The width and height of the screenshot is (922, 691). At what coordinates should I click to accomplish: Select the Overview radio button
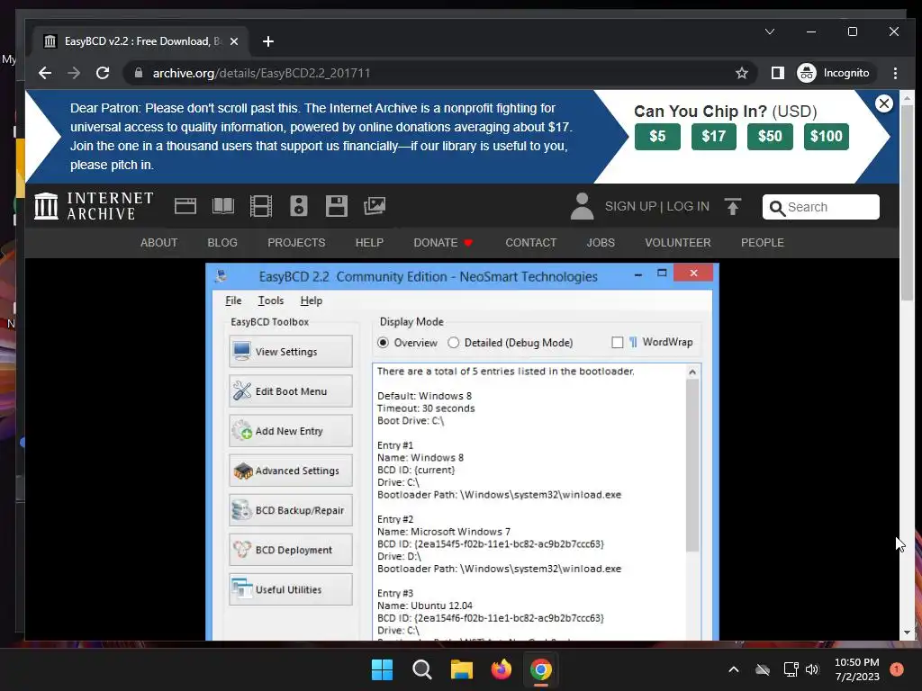pos(384,343)
